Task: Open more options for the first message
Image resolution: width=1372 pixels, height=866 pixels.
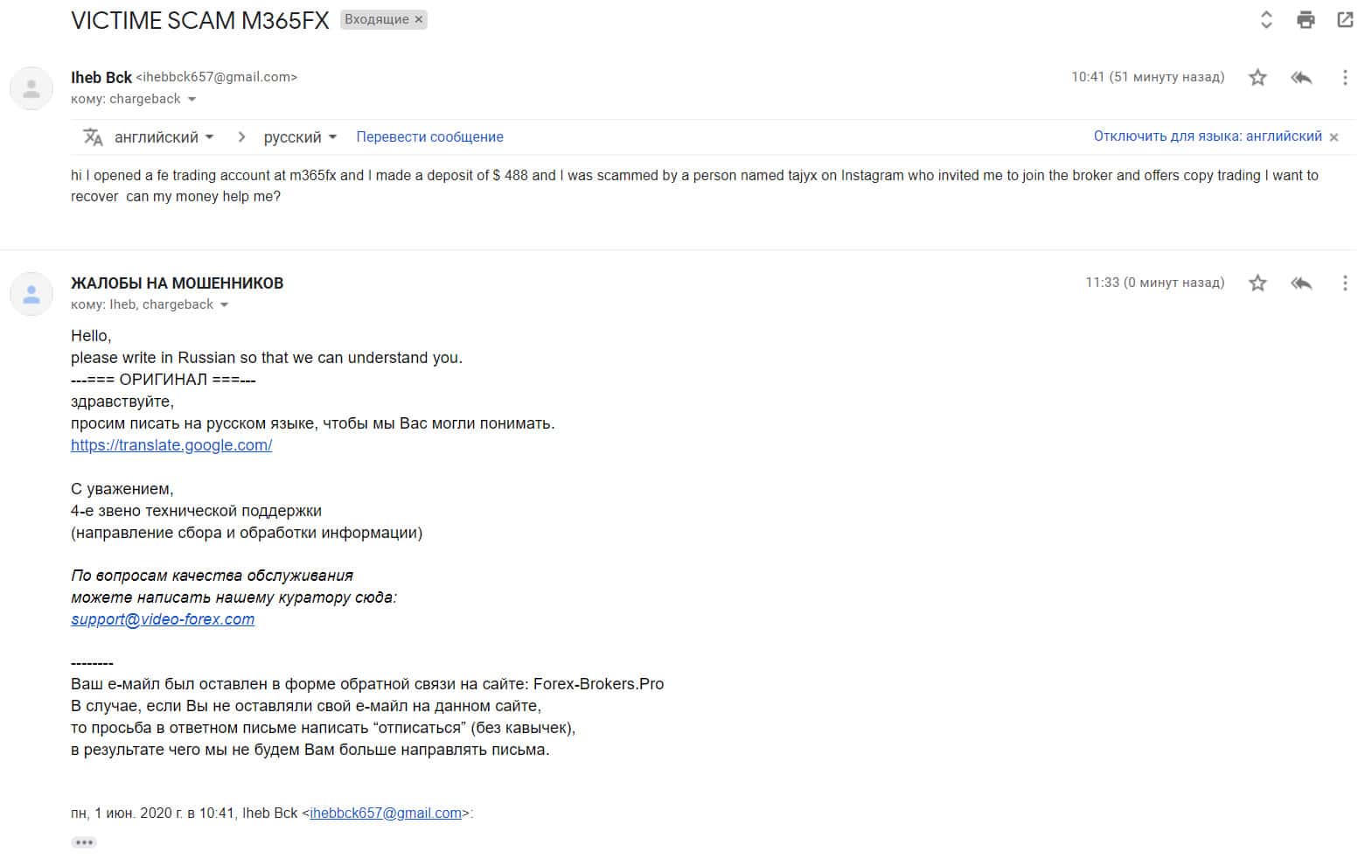Action: click(1345, 78)
